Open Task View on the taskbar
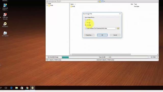This screenshot has width=163, height=92. tap(6, 88)
